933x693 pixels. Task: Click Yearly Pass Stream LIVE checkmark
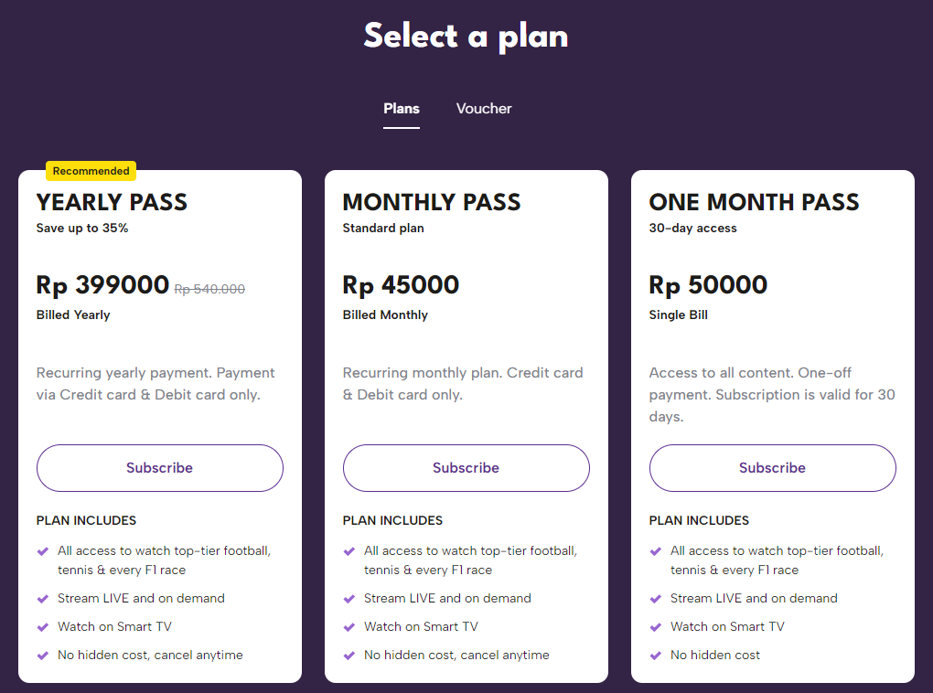42,599
